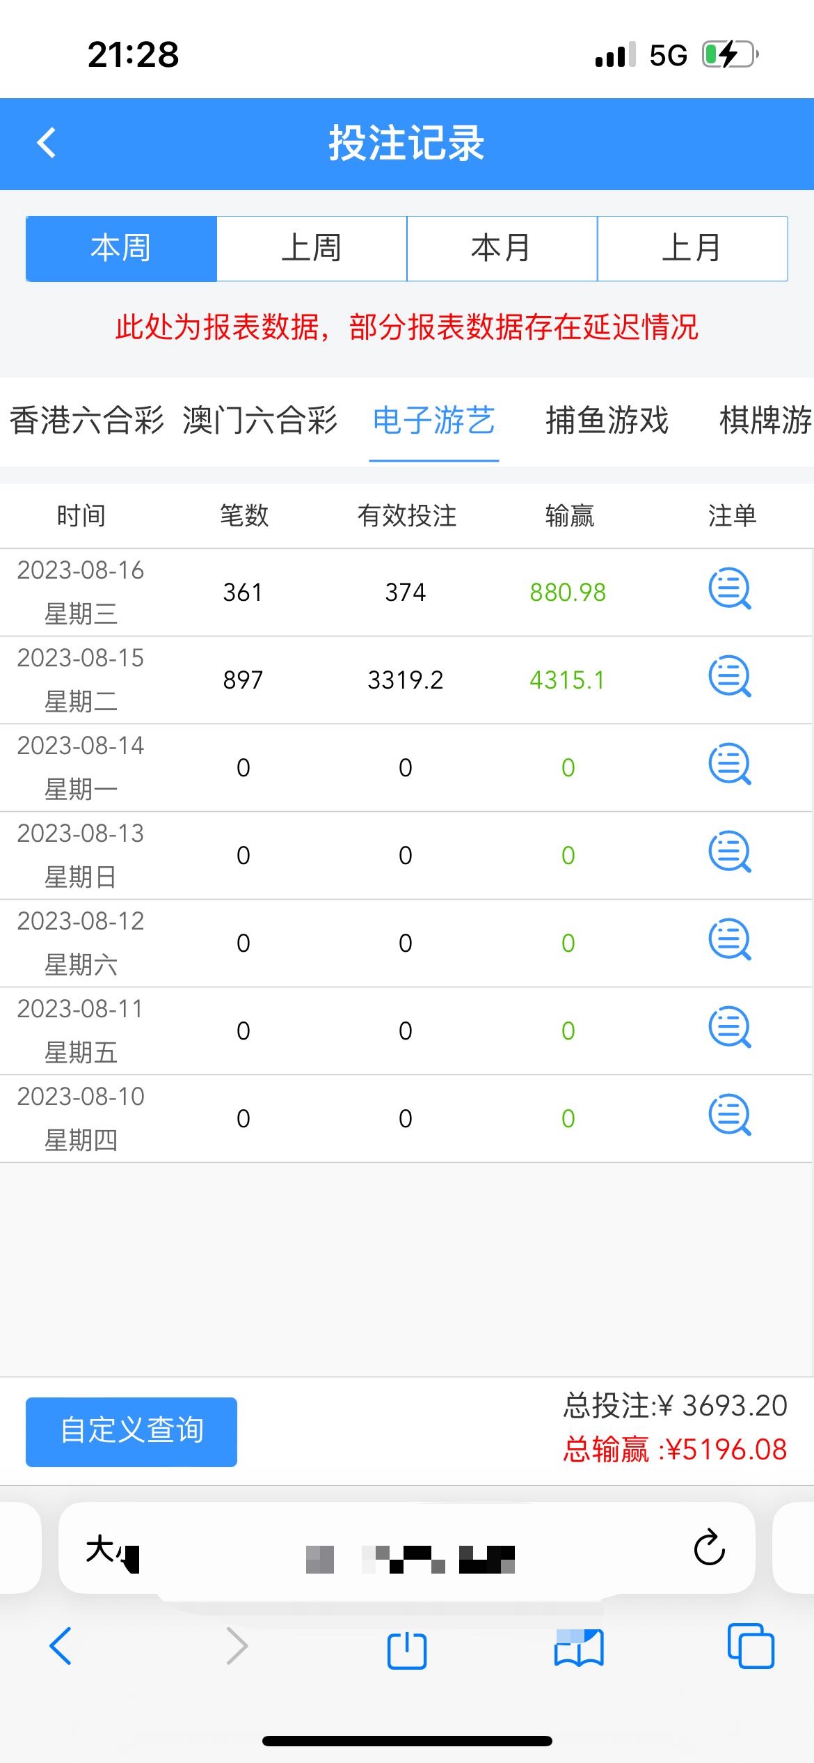Select the 上月 time range
The height and width of the screenshot is (1763, 814).
[x=692, y=249]
